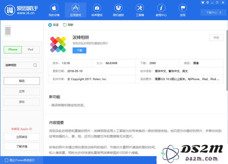This screenshot has height=164, width=228.
Task: Click the download count 2990
Action: (x=152, y=63)
